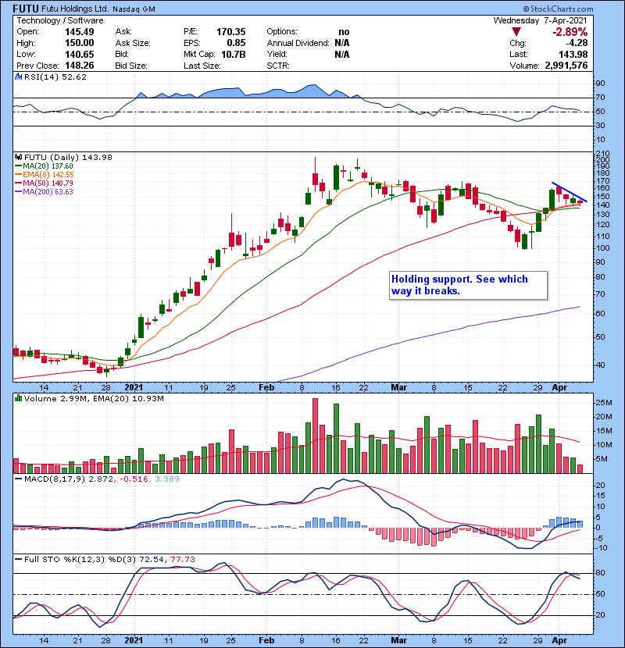Select the Mkt Cap value 10.7B
This screenshot has height=648, width=625.
click(x=234, y=54)
